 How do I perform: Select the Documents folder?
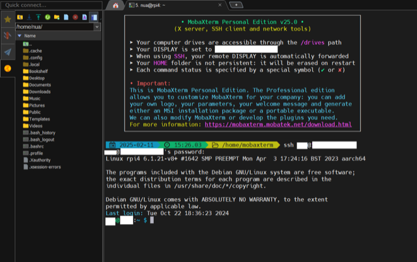coord(37,85)
